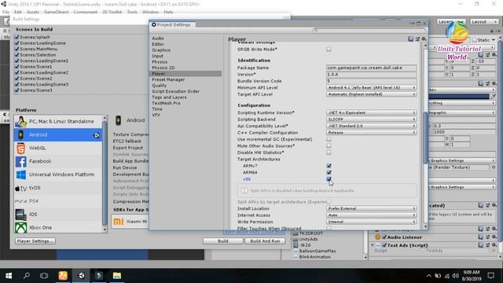Open Internet Access dropdown
The image size is (503, 283).
tap(372, 215)
